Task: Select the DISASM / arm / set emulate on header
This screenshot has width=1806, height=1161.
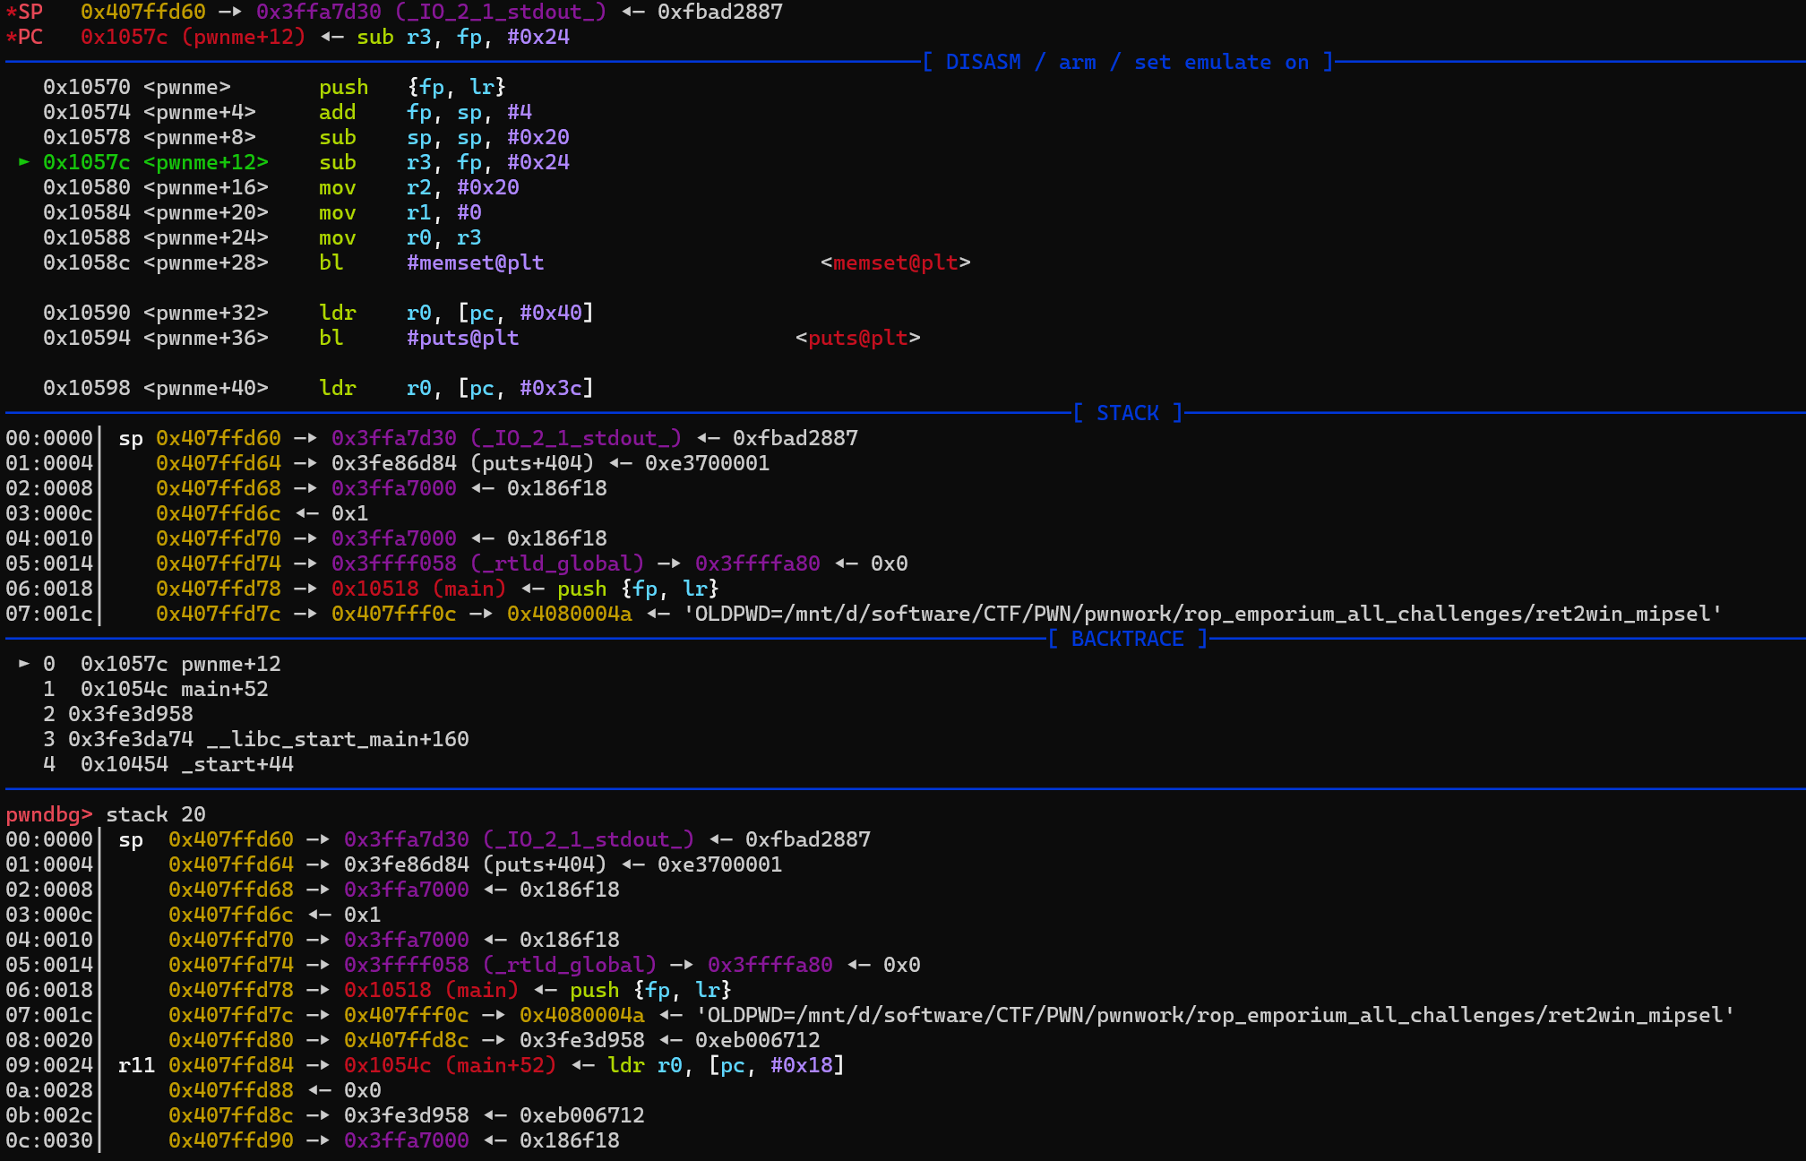Action: pyautogui.click(x=1128, y=62)
